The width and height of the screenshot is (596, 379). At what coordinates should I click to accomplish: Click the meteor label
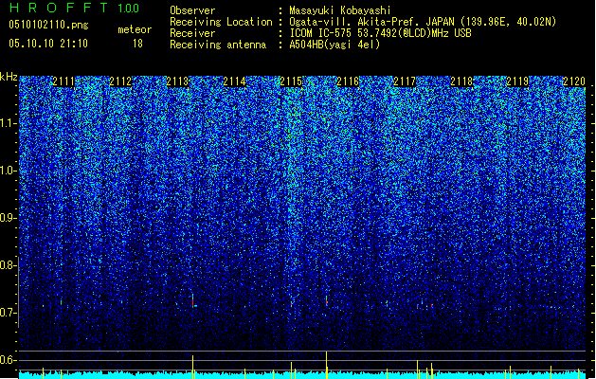click(x=135, y=29)
